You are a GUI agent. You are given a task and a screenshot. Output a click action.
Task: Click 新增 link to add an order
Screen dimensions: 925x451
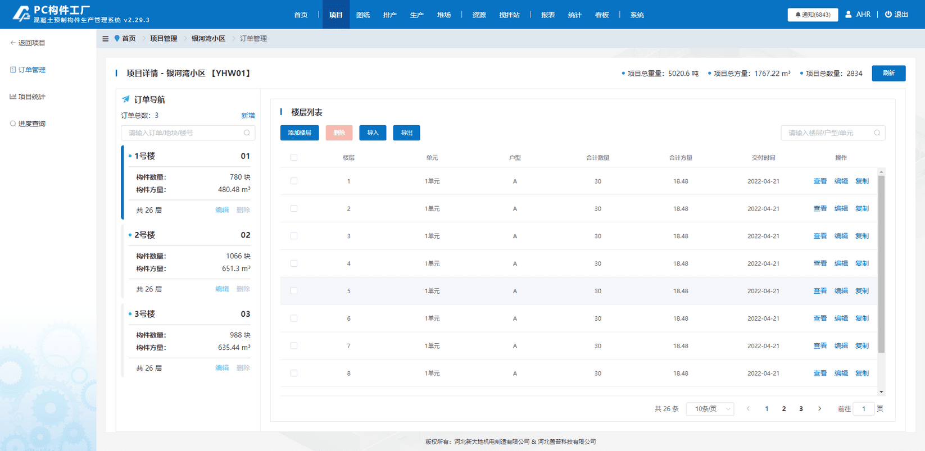pos(248,116)
